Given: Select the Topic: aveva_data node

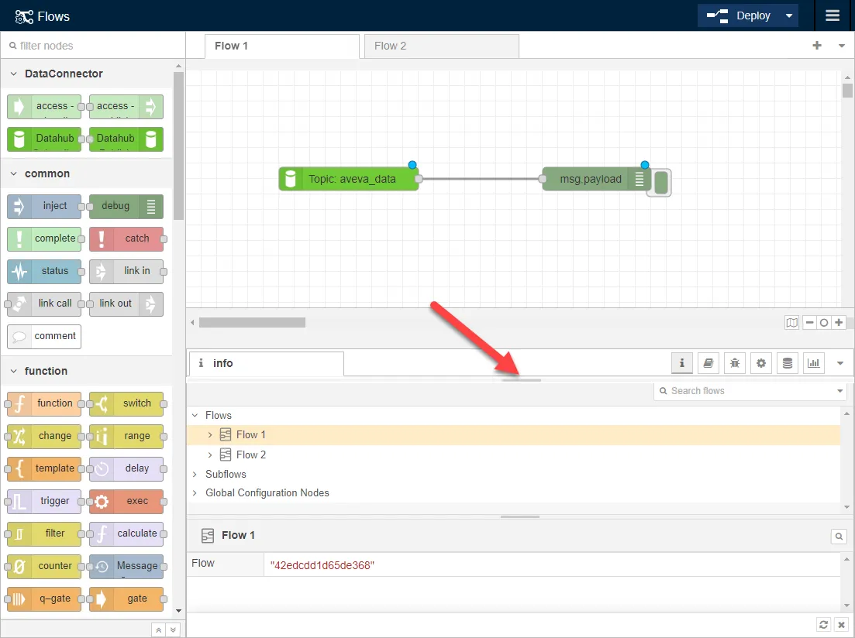Looking at the screenshot, I should pyautogui.click(x=349, y=179).
